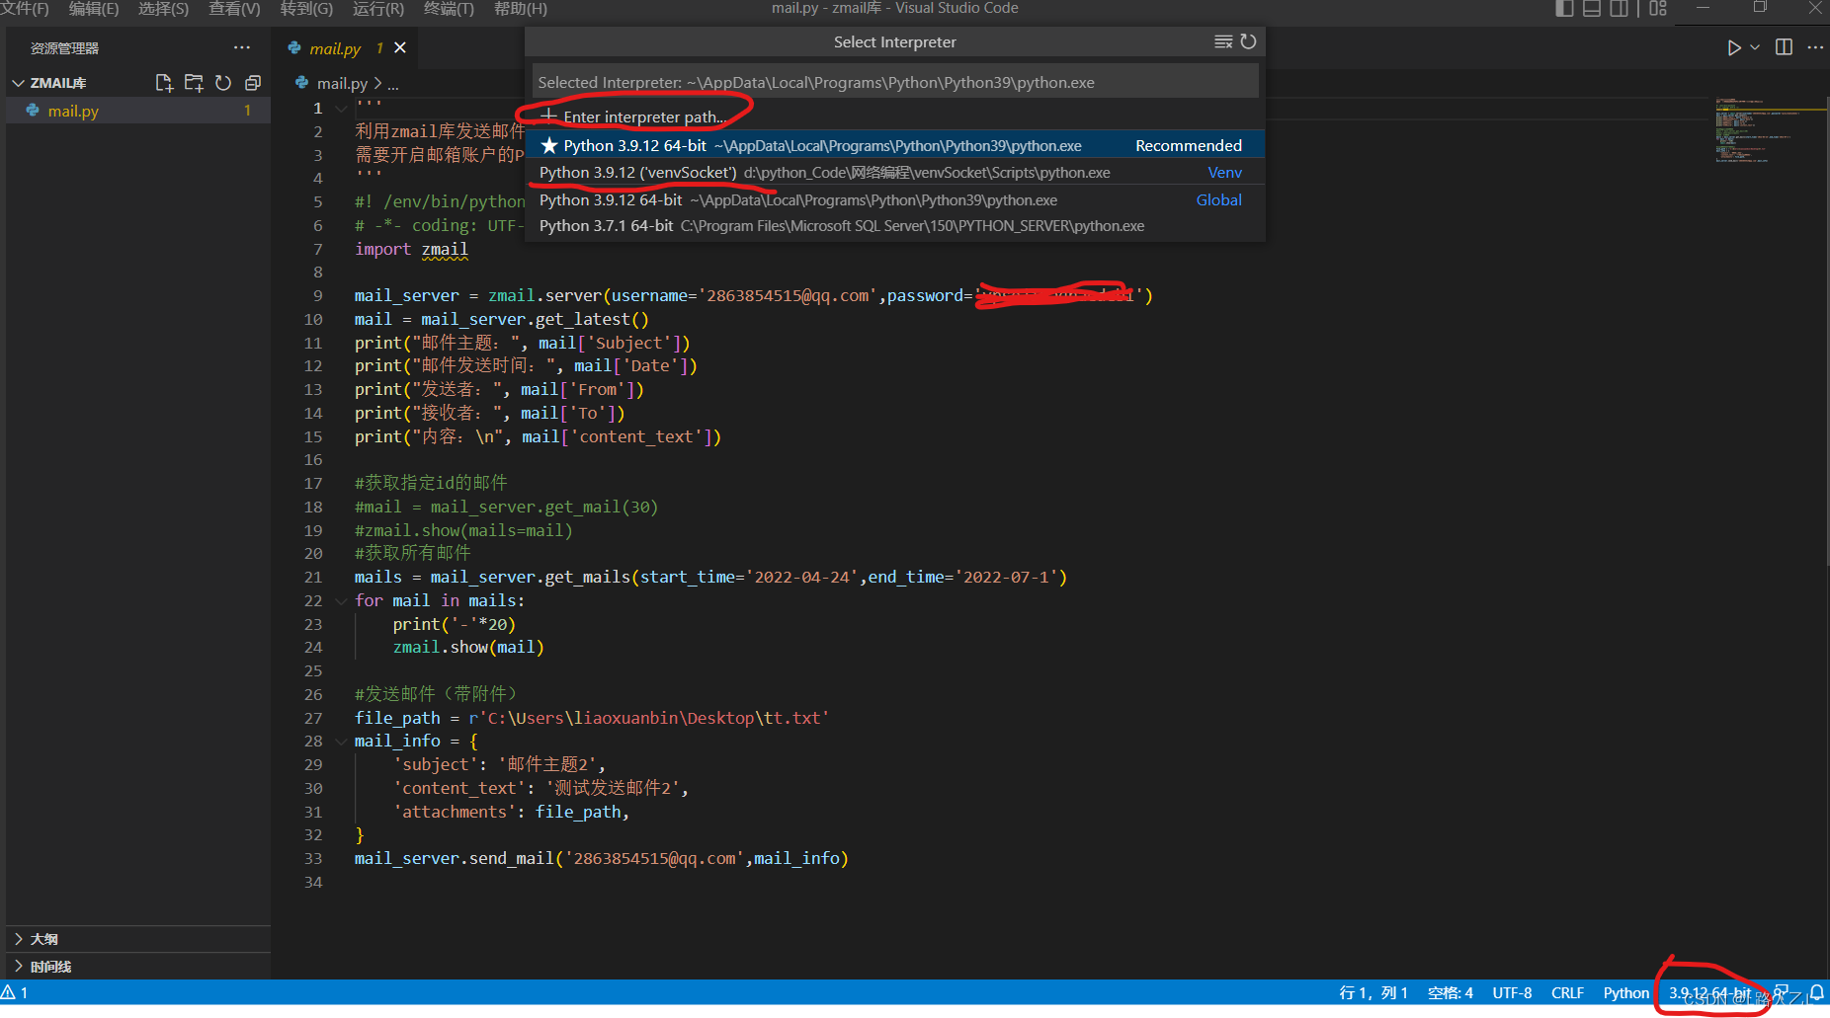Click the file_path assignment line
The image size is (1830, 1018).
pyautogui.click(x=592, y=718)
